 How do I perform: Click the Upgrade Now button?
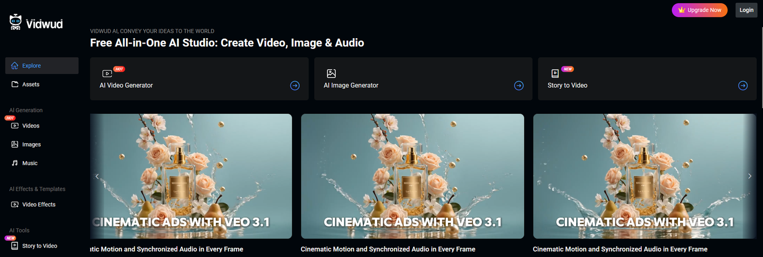pos(700,10)
